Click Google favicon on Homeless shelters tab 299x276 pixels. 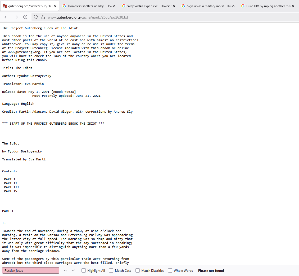tap(64, 6)
